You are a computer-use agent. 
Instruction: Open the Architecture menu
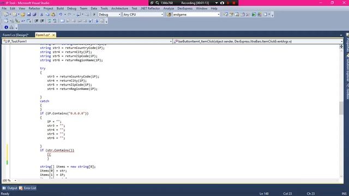119,9
